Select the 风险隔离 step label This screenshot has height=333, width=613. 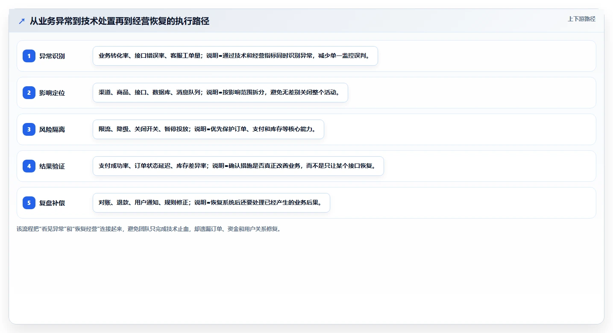(x=52, y=129)
